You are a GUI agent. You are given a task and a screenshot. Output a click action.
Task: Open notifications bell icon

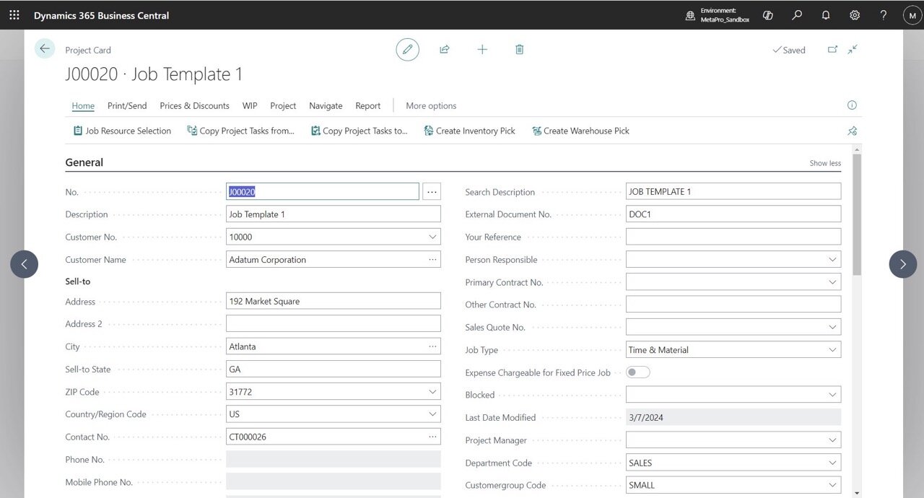(x=826, y=14)
